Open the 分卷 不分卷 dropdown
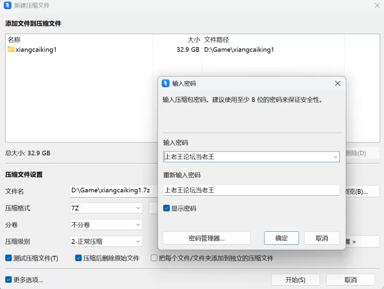This screenshot has height=289, width=384. pos(106,225)
